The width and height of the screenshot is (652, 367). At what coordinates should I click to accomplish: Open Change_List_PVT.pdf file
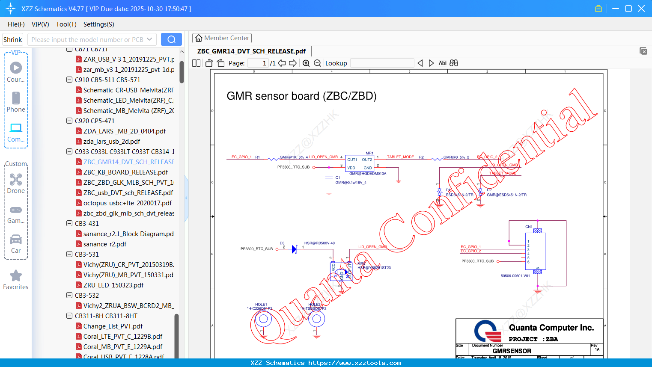click(113, 326)
